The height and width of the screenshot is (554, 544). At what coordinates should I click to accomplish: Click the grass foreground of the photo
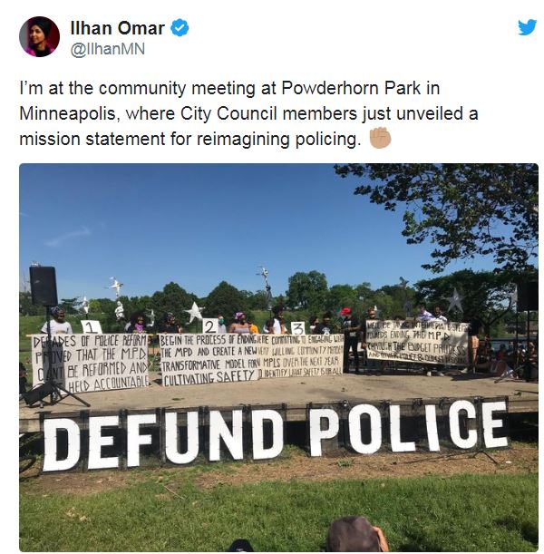(x=278, y=510)
